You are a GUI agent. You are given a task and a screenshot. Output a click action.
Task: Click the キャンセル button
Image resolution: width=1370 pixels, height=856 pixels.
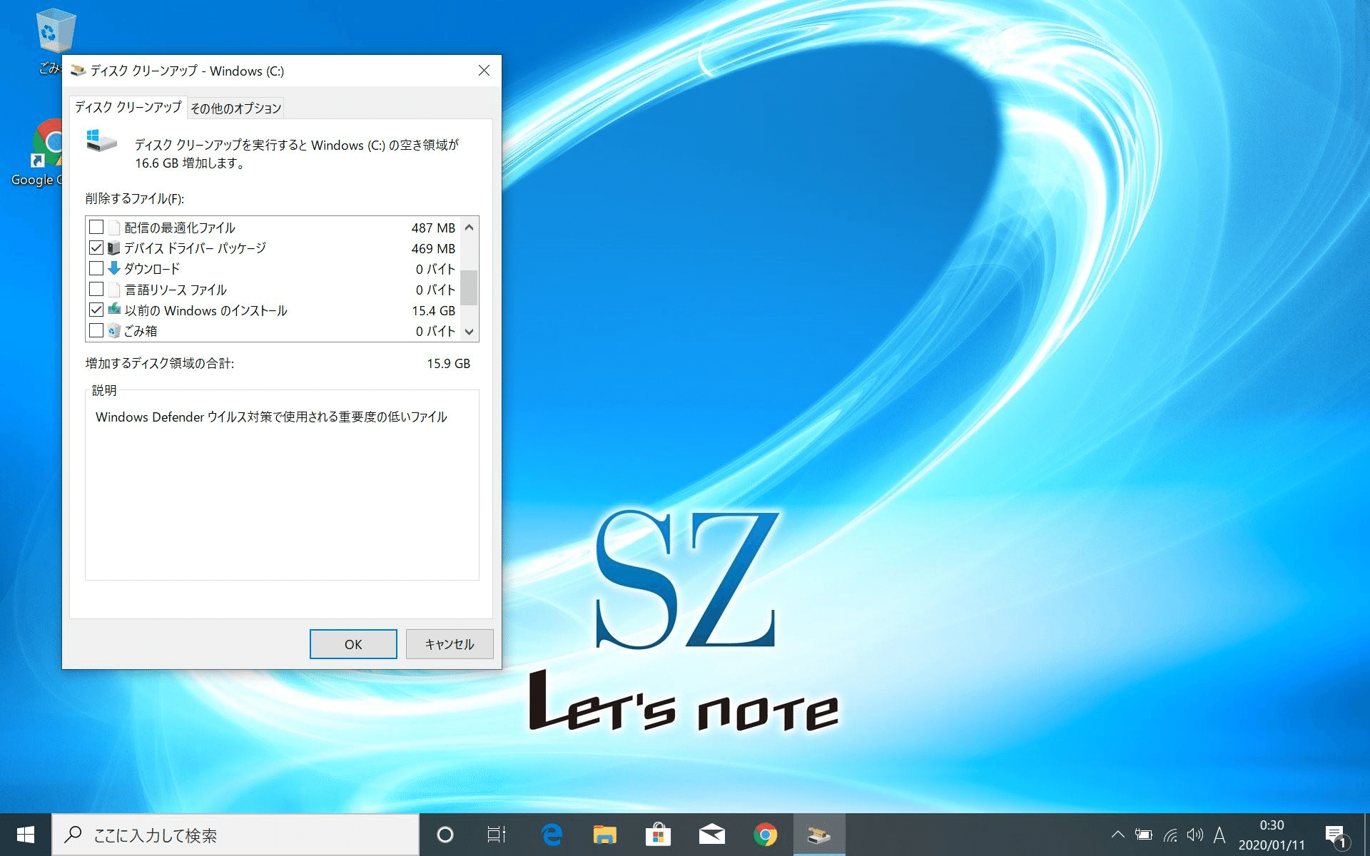pyautogui.click(x=449, y=643)
